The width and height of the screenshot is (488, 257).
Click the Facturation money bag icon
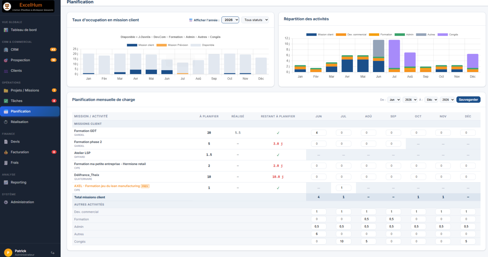(6, 152)
